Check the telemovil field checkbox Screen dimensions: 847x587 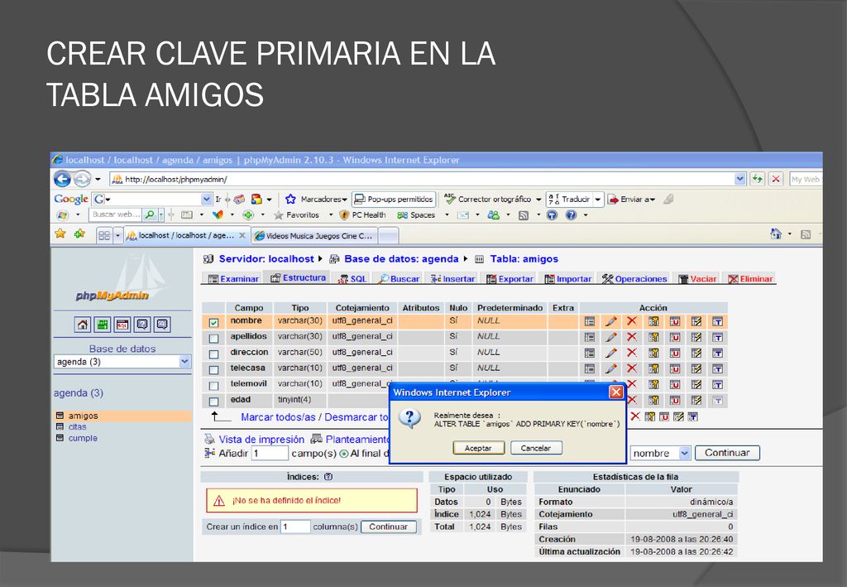click(214, 385)
